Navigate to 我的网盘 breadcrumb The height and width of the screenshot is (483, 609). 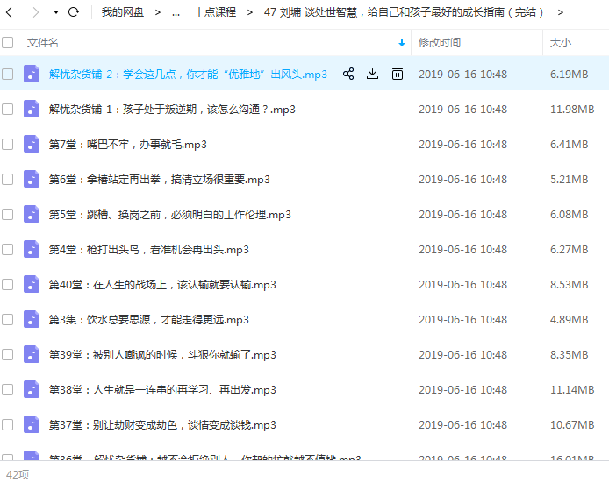(122, 12)
